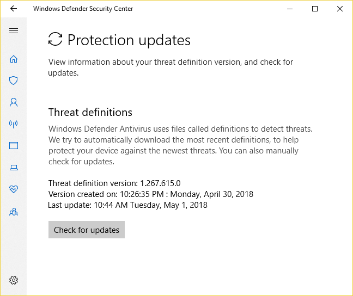The height and width of the screenshot is (296, 353).
Task: Open Firewall & network protection icon
Action: pyautogui.click(x=14, y=124)
